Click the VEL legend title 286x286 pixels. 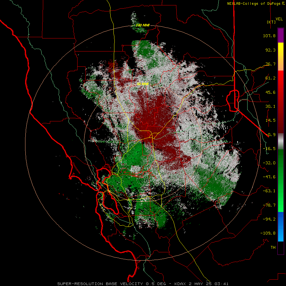279,19
